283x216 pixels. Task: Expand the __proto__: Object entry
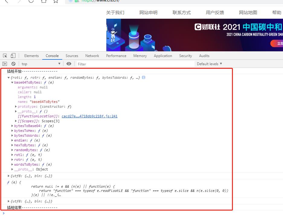coord(12,169)
